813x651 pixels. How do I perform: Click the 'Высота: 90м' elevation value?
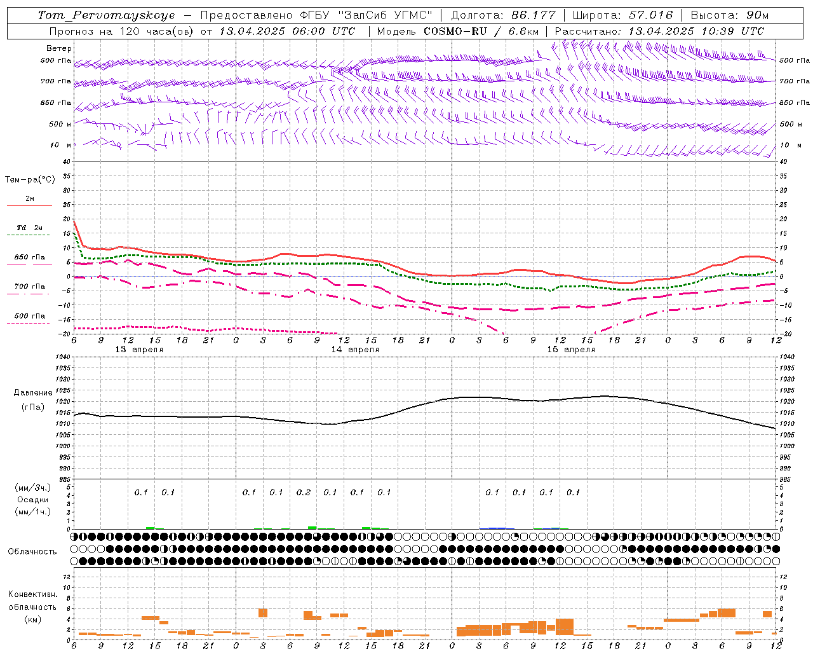coord(729,15)
